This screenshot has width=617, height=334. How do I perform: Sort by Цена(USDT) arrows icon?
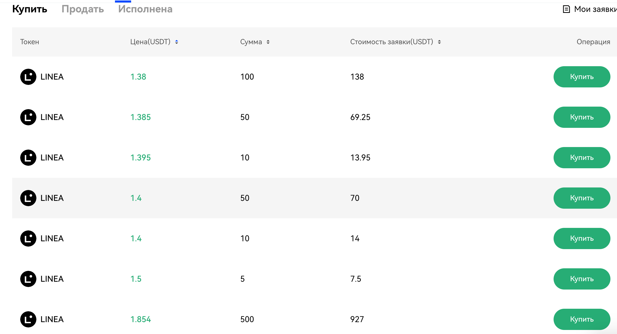(x=177, y=42)
